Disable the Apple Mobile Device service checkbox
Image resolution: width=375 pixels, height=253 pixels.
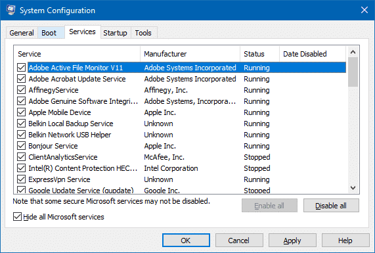pos(21,112)
